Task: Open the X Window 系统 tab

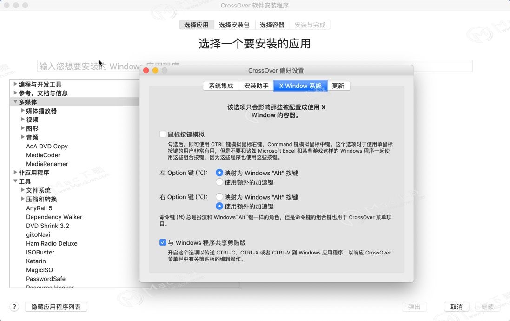Action: [300, 86]
